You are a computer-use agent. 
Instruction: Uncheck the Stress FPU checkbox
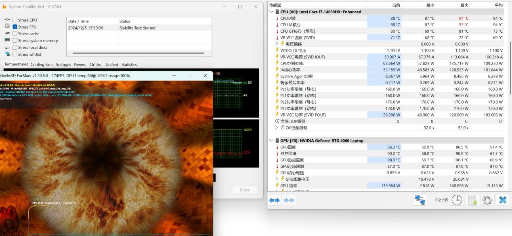coord(15,27)
